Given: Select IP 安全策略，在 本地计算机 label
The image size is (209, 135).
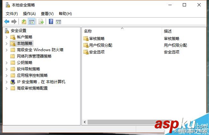Looking at the screenshot, I should click(41, 82).
